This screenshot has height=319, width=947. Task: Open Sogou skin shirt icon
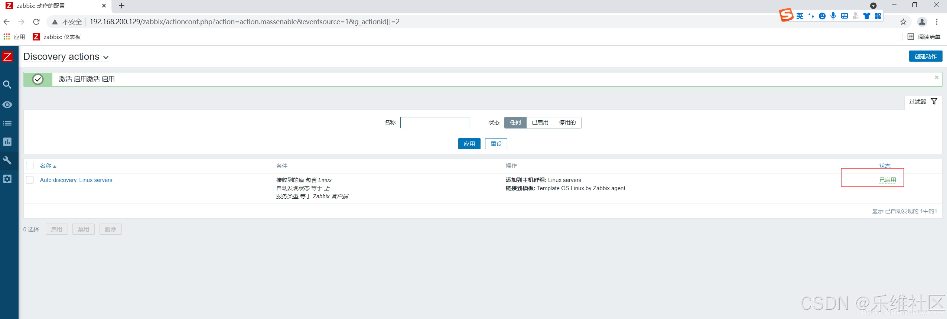coord(867,16)
